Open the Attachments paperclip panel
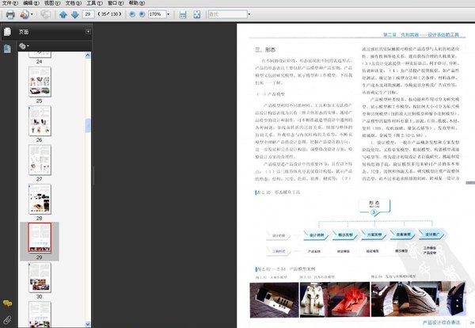This screenshot has width=475, height=328. click(x=7, y=319)
